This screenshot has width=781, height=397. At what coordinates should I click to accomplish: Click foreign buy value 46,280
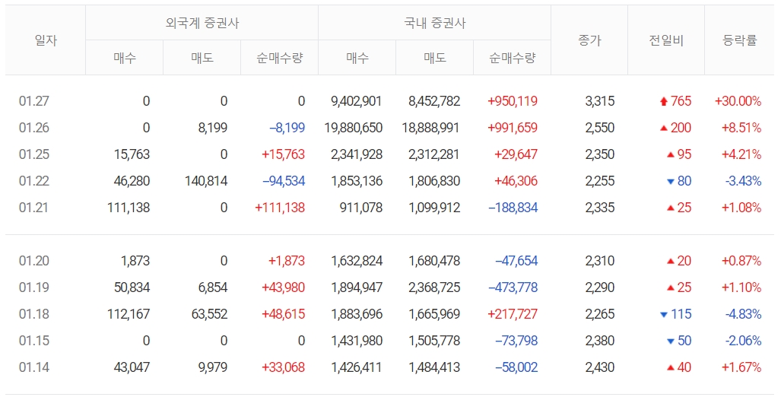132,181
